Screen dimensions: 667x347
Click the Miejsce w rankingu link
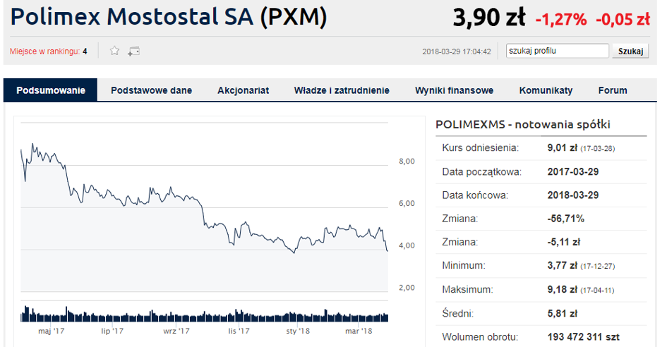(x=48, y=51)
